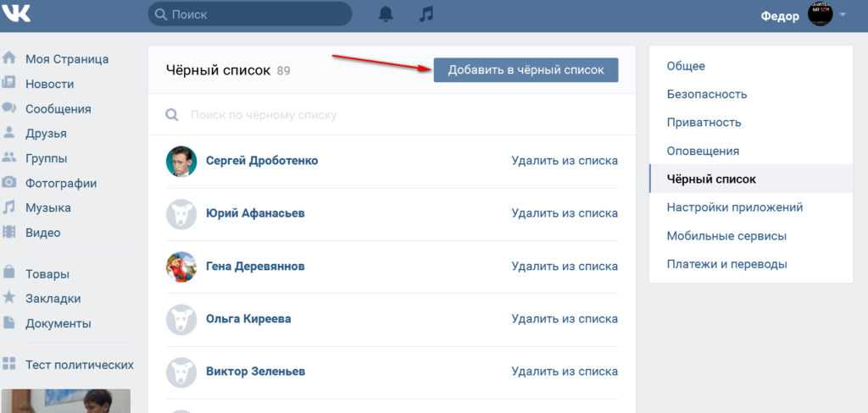Open Виктор Зеленьев's default avatar
868x413 pixels.
pyautogui.click(x=181, y=372)
